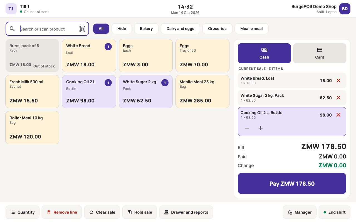Open the BD user avatar
This screenshot has width=356, height=222.
(x=345, y=9)
